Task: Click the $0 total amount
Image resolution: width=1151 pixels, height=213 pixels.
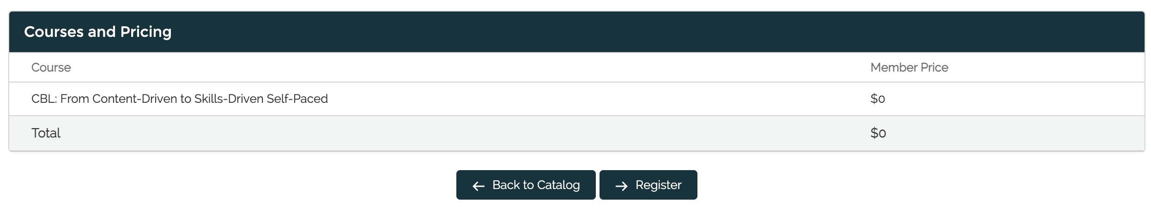Action: [878, 133]
